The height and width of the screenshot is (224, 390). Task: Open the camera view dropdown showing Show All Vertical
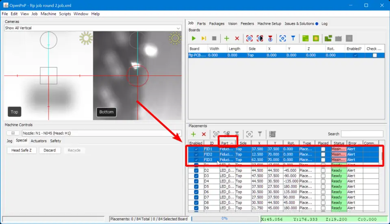pyautogui.click(x=93, y=28)
